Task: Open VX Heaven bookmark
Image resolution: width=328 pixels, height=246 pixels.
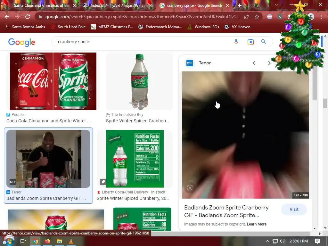Action: point(237,27)
